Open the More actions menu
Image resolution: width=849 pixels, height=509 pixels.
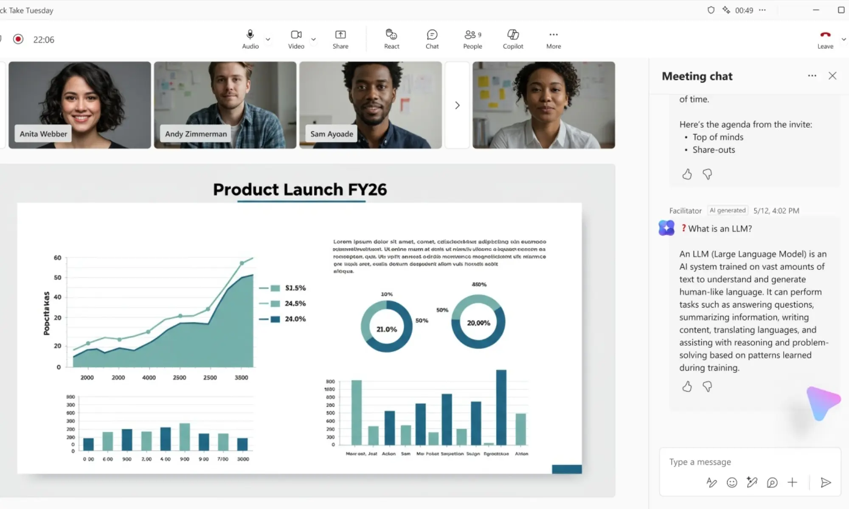[x=554, y=39]
